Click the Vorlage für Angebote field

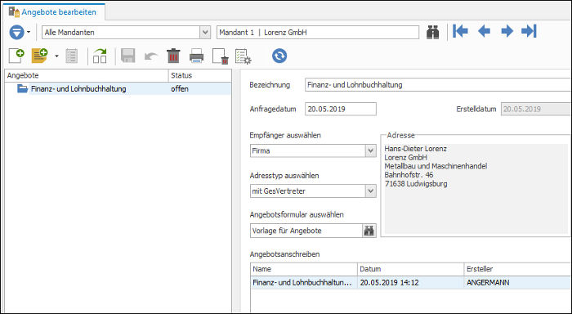coord(306,231)
